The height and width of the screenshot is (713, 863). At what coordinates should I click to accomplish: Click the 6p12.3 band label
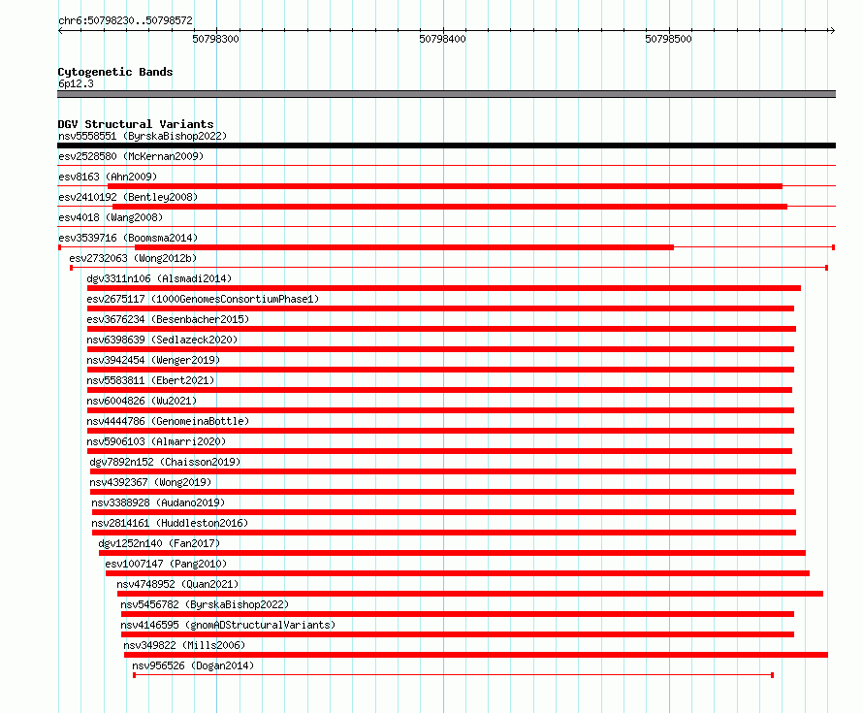[x=76, y=83]
